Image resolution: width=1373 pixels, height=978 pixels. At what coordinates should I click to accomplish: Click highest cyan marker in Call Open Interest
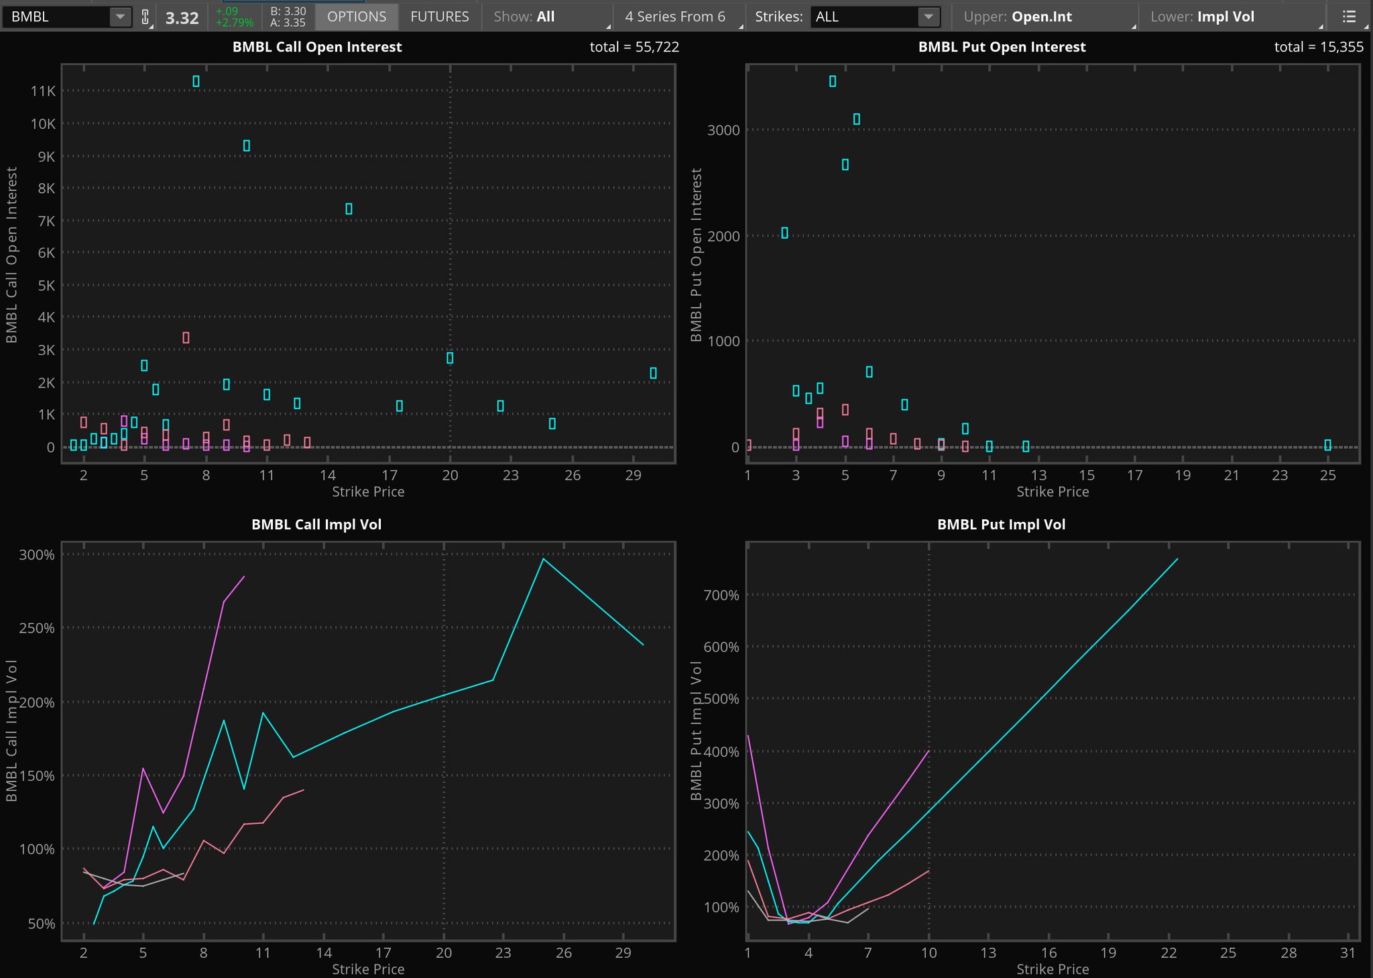(x=196, y=81)
